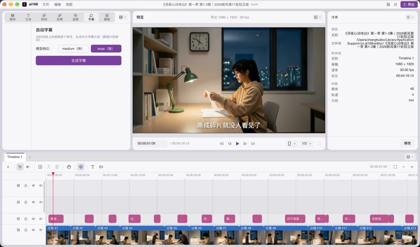Click the 修改 button in details
420x247 pixels.
pyautogui.click(x=407, y=143)
